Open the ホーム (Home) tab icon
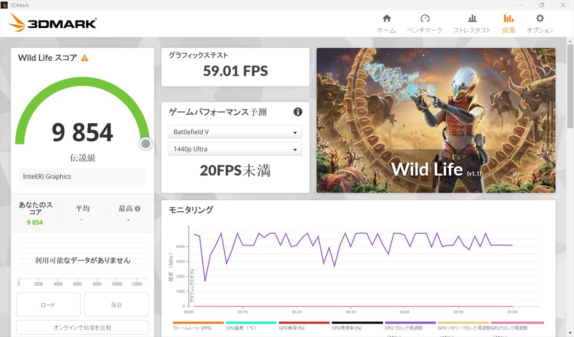The image size is (574, 337). [386, 19]
